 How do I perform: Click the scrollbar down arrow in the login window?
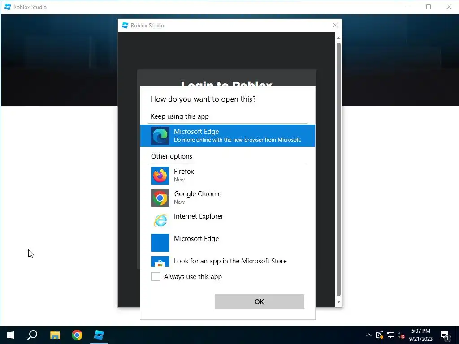338,301
